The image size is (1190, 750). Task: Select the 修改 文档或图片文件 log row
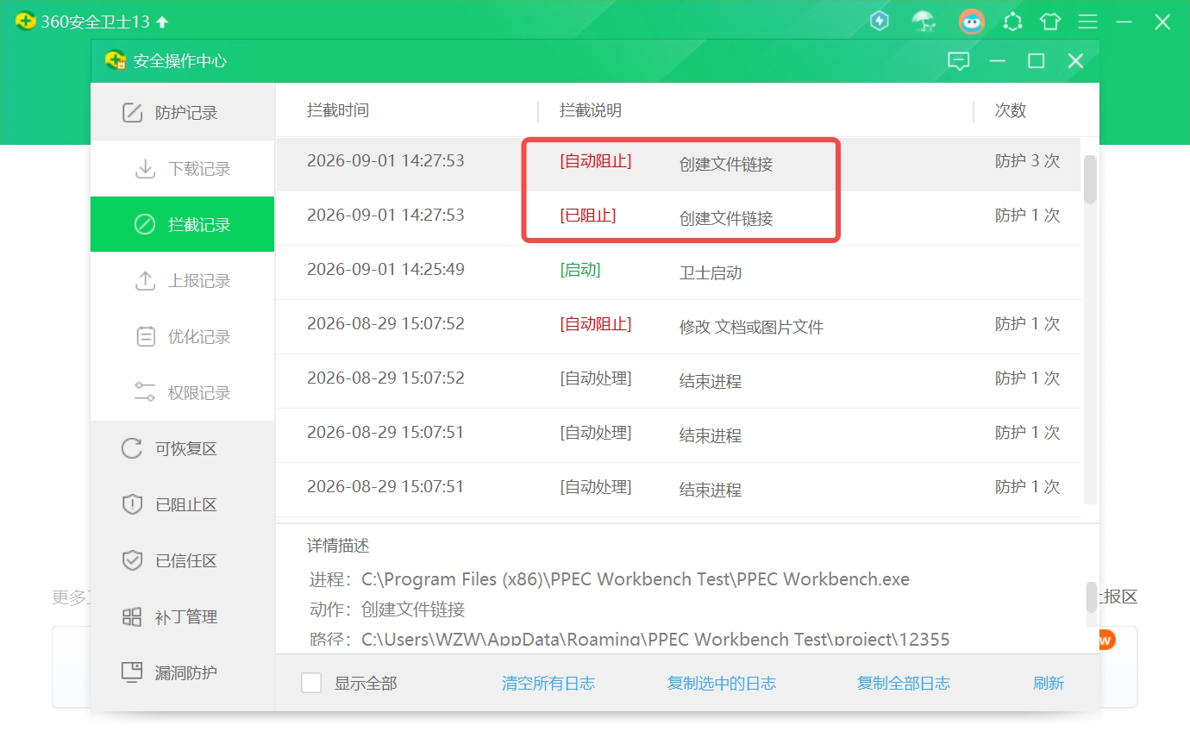click(x=678, y=327)
